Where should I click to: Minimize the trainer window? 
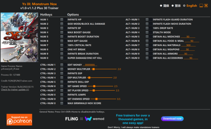[201, 6]
